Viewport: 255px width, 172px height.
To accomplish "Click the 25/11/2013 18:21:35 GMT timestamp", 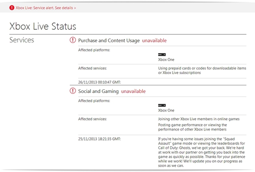I will coord(99,139).
